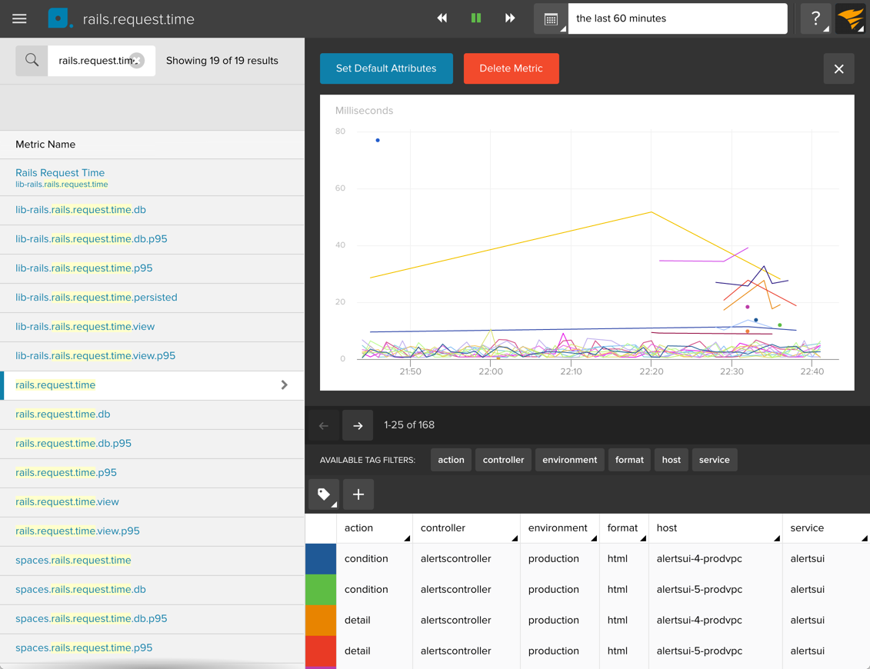This screenshot has height=669, width=870.
Task: Click the rewind time range icon
Action: 442,18
